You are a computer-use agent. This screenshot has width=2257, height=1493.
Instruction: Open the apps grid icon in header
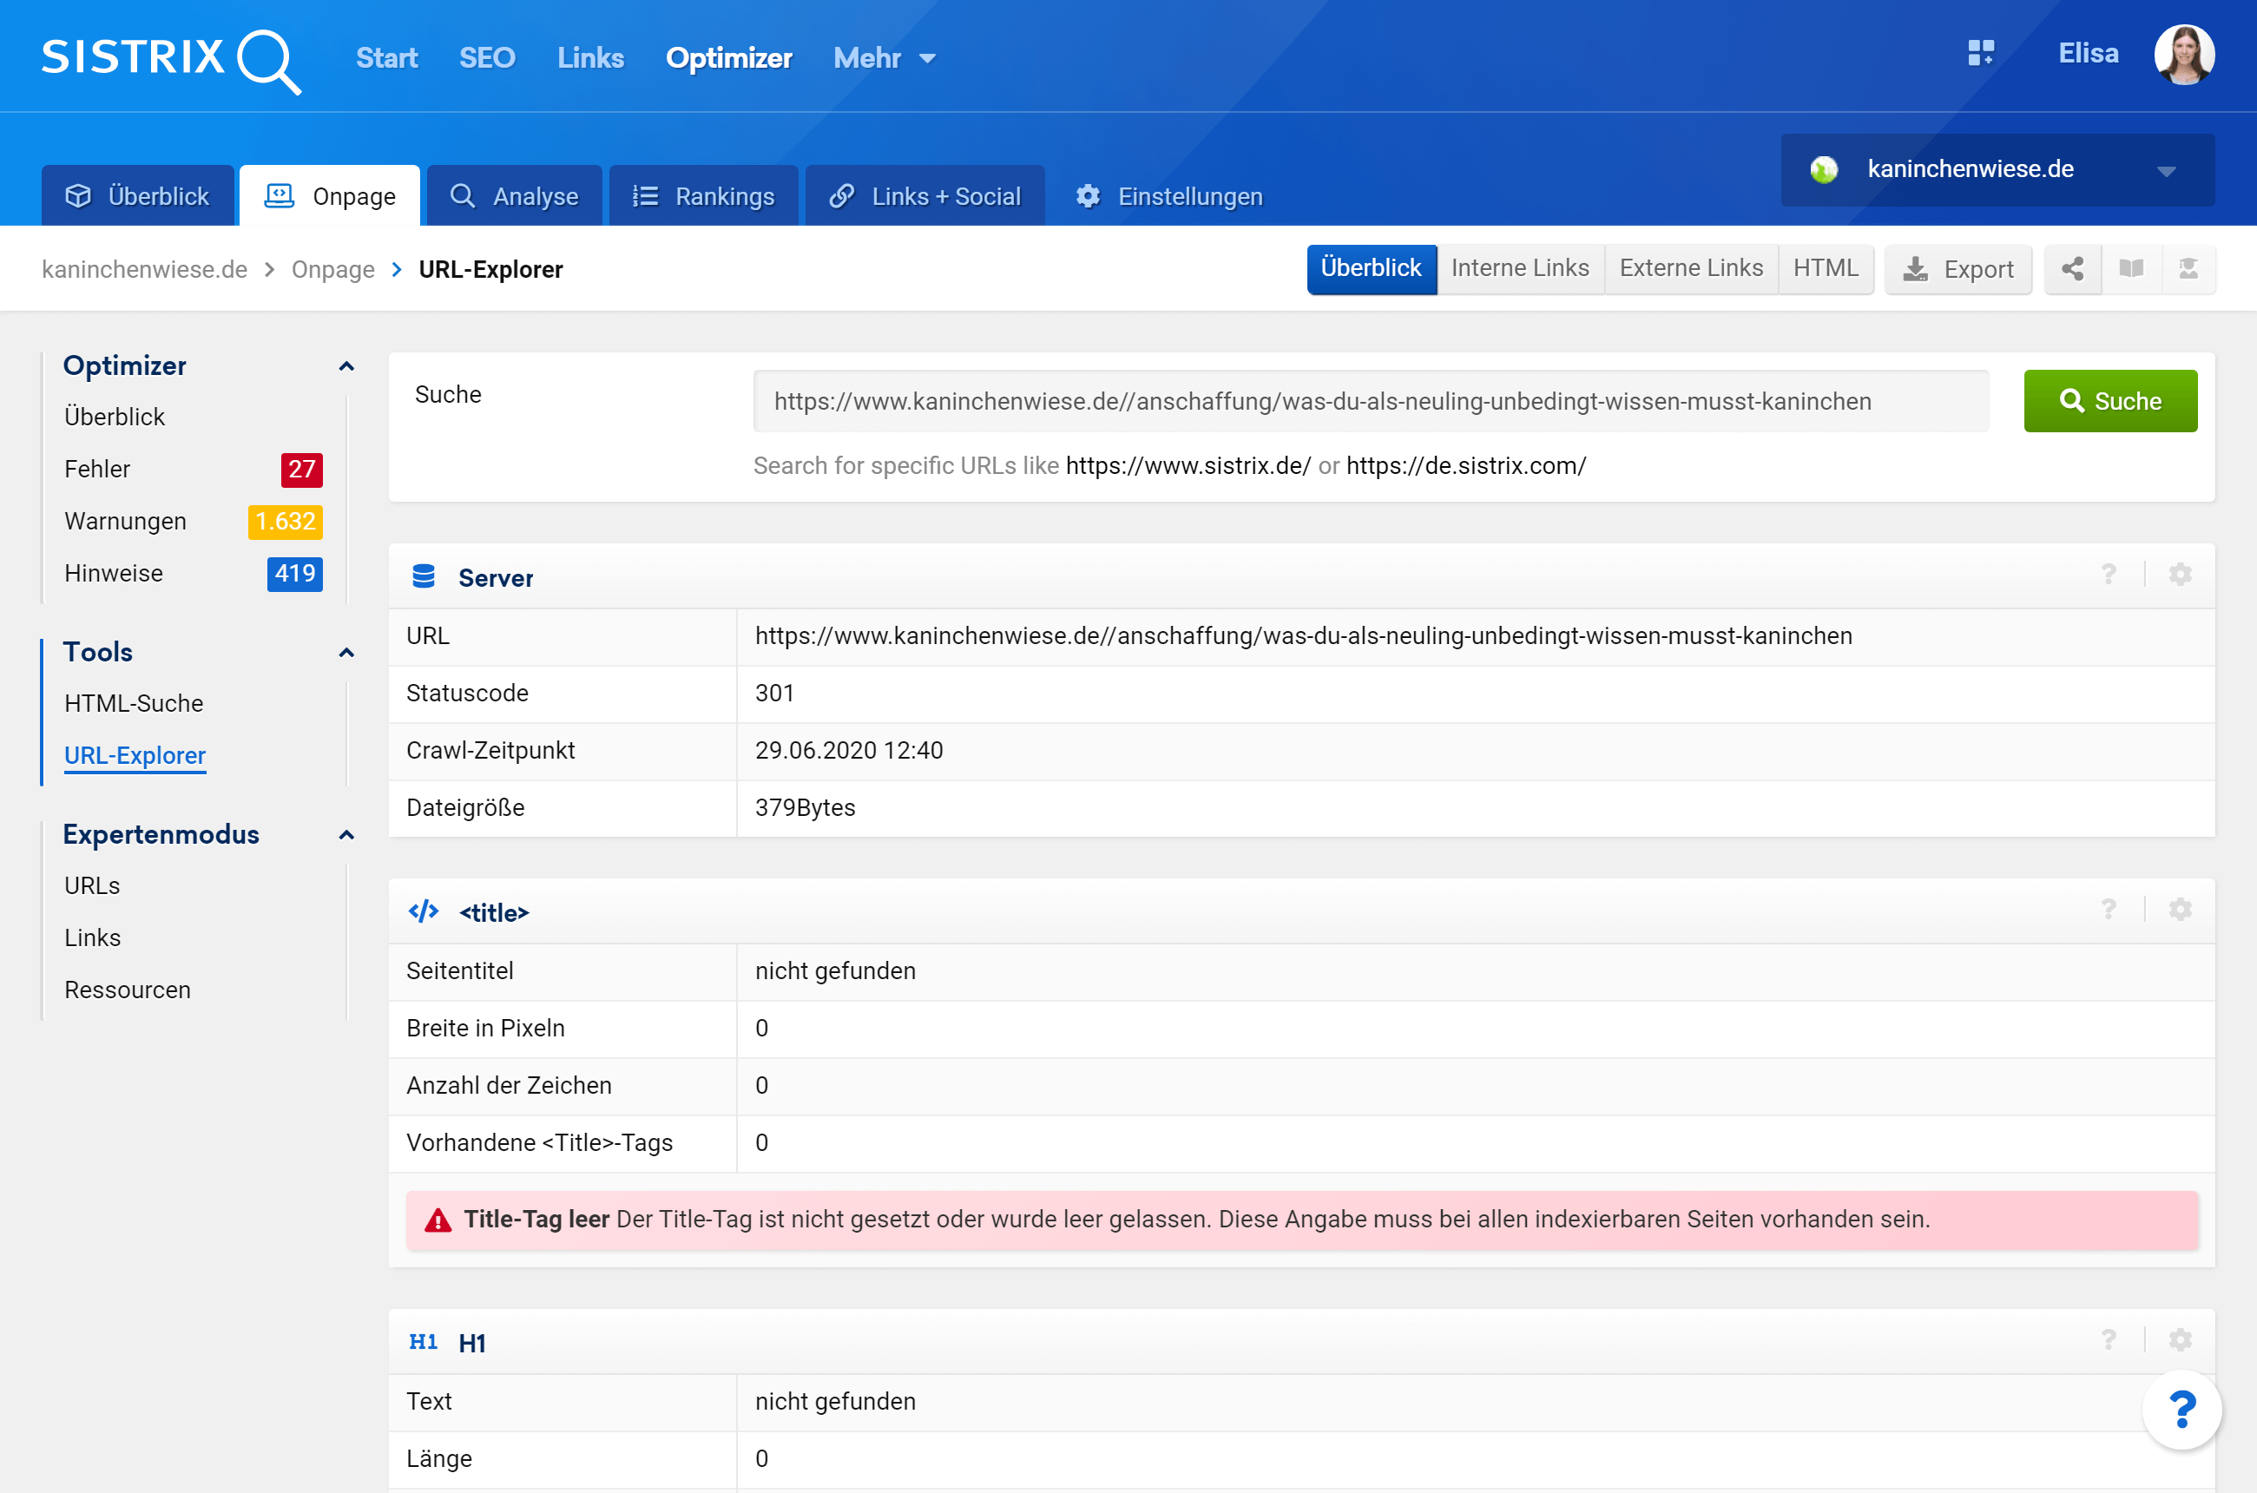click(x=1981, y=53)
